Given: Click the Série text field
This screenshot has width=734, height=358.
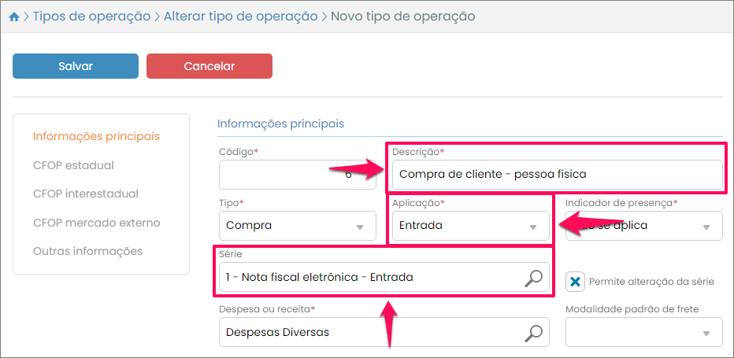Looking at the screenshot, I should point(370,277).
